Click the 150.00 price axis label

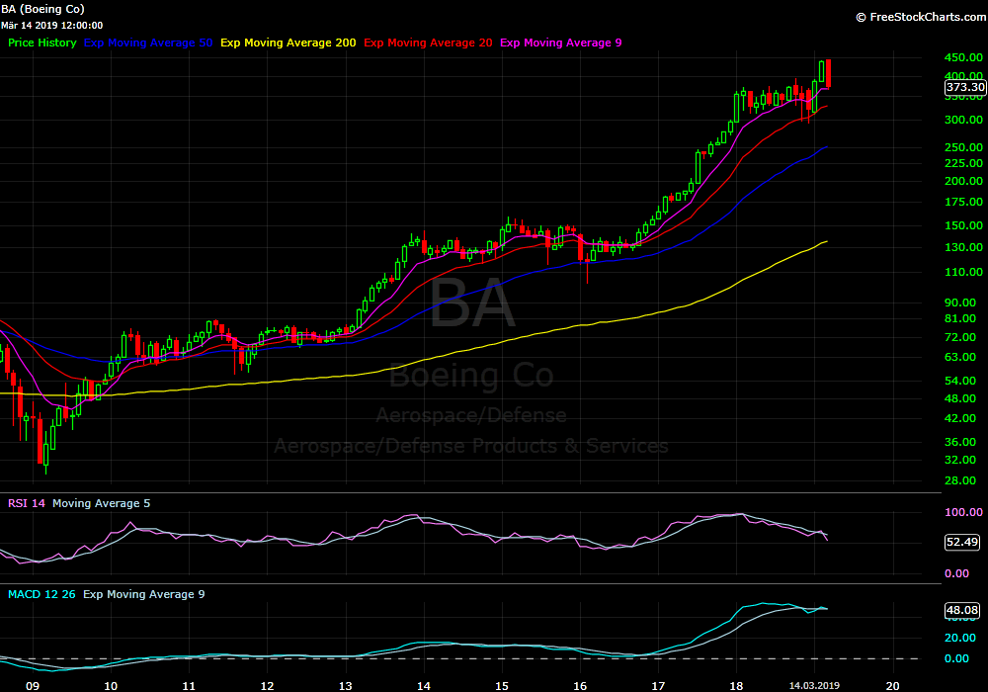click(x=963, y=225)
